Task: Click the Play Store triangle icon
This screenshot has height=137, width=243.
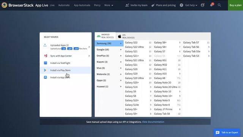Action: coord(45,70)
